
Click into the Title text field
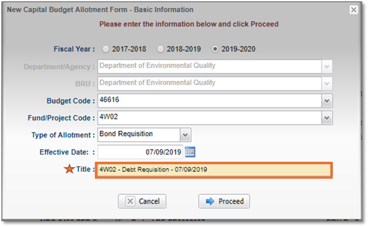213,170
